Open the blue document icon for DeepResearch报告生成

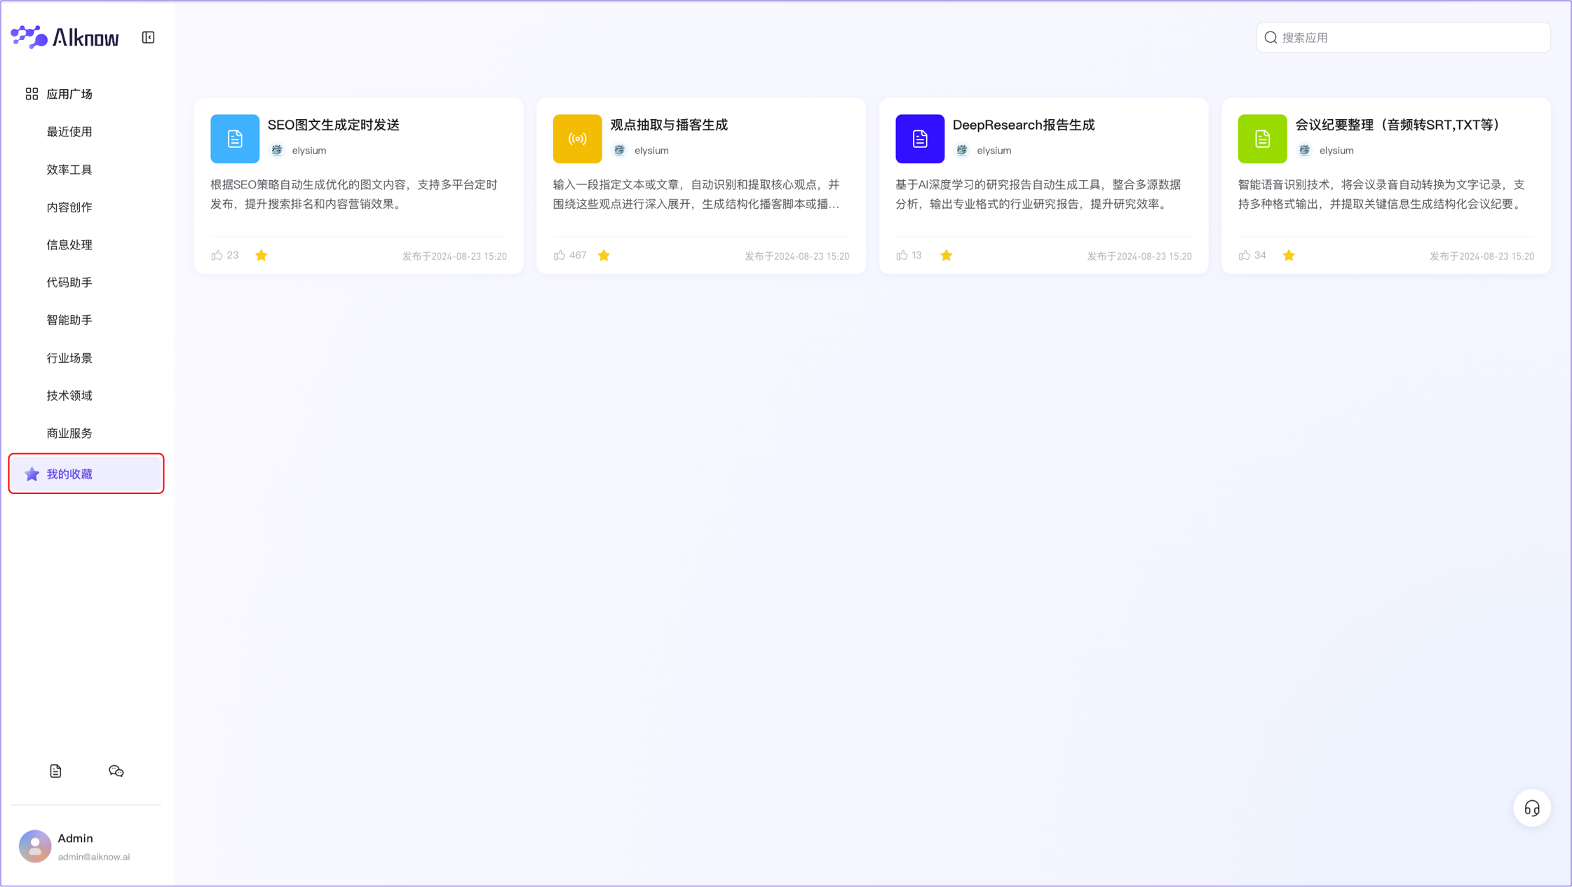(x=919, y=139)
